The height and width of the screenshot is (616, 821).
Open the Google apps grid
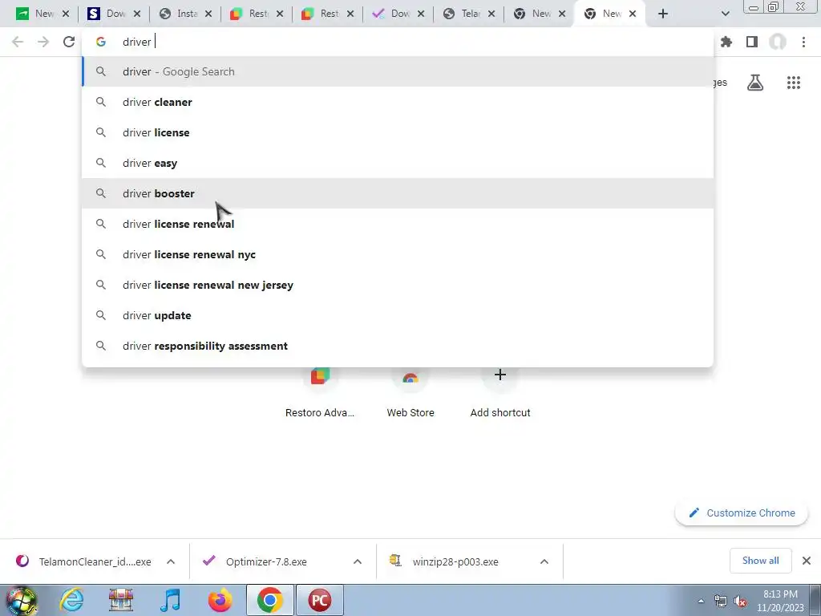(793, 83)
